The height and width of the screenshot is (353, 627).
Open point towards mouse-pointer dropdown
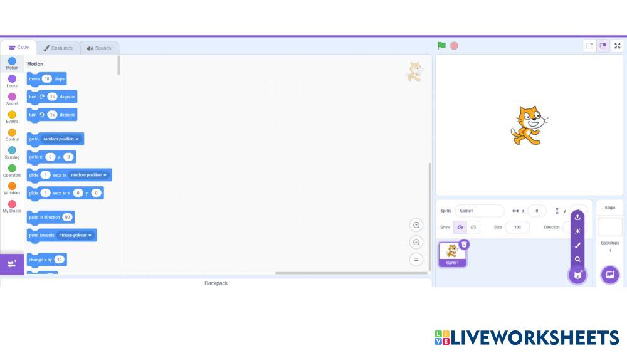click(76, 235)
